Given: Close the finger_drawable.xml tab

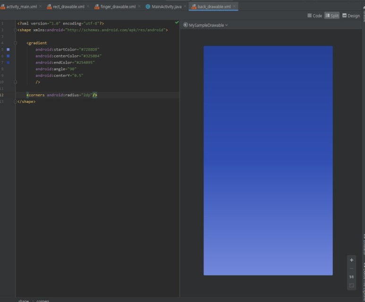Looking at the screenshot, I should pyautogui.click(x=139, y=7).
